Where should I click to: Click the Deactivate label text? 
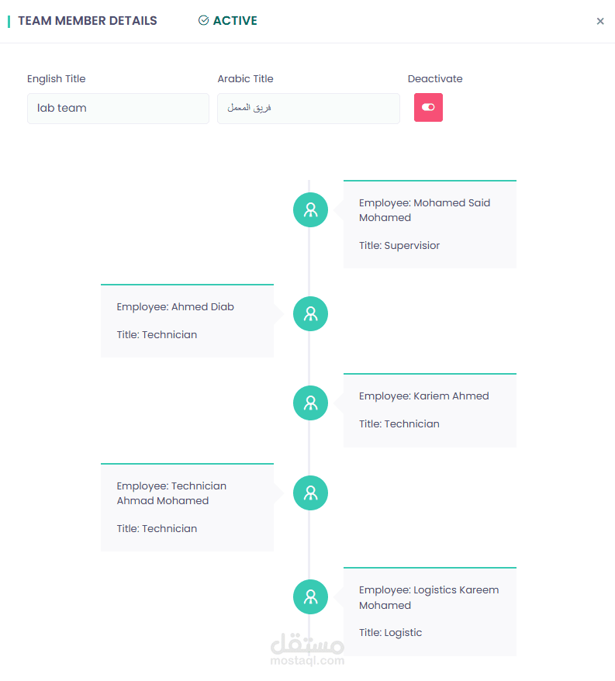(x=435, y=78)
